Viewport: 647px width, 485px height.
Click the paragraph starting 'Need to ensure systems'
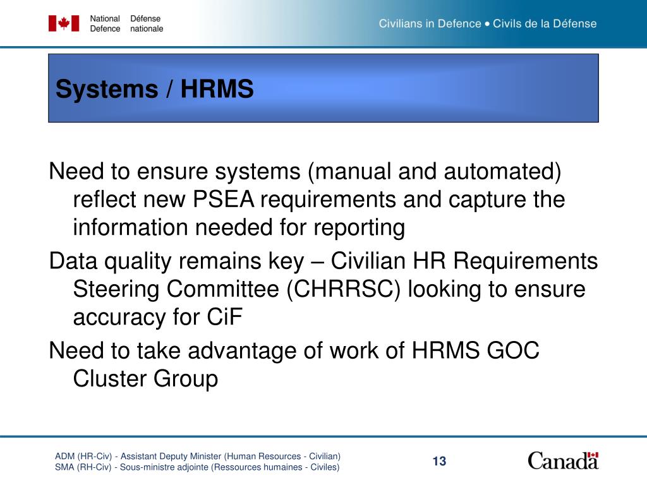pyautogui.click(x=307, y=199)
